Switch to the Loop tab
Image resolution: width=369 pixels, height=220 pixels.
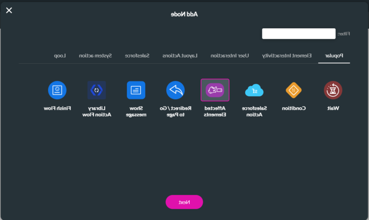coord(60,56)
